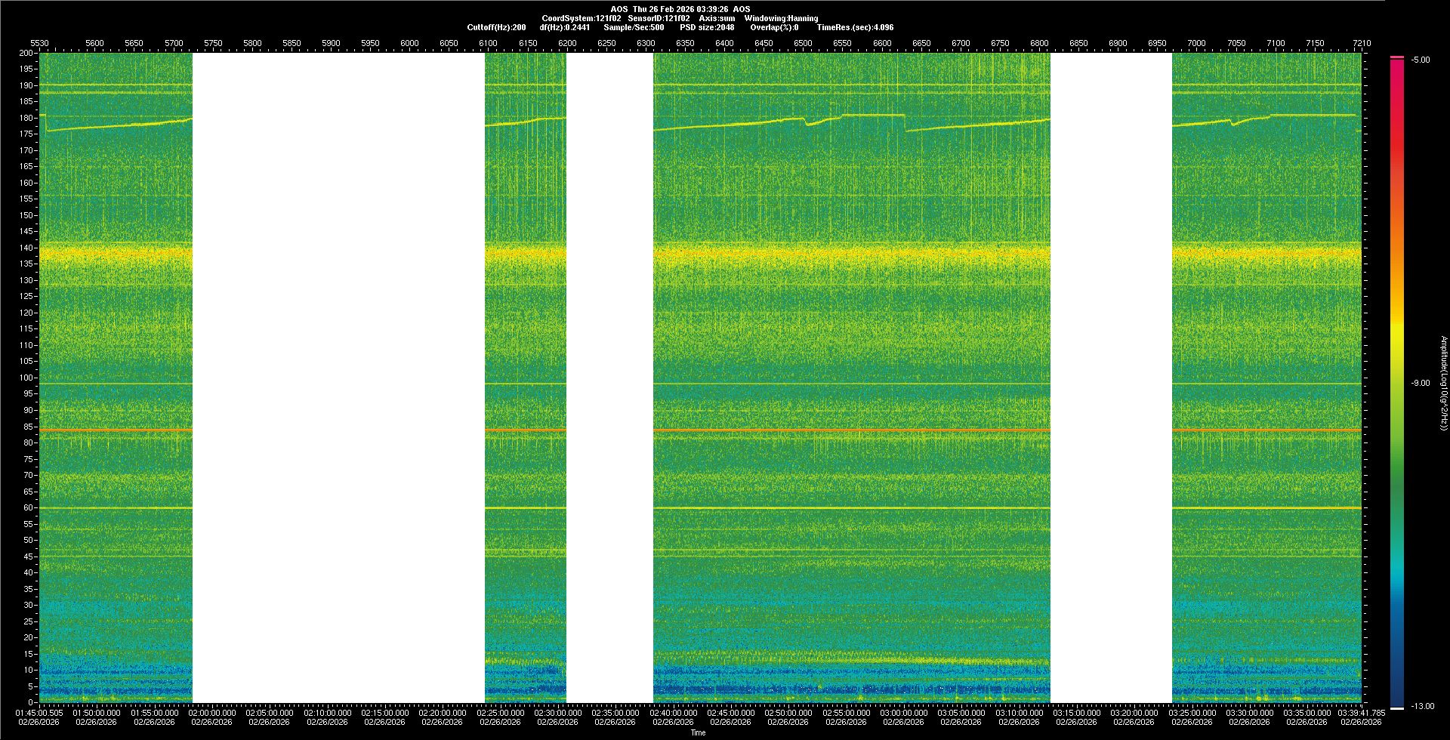Click the 200 Hz label on the frequency axis
Screen dimensions: 1450x740
26,53
